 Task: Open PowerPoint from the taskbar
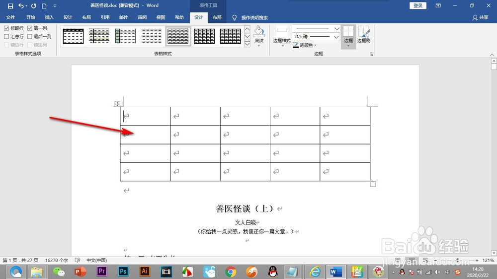coord(80,272)
